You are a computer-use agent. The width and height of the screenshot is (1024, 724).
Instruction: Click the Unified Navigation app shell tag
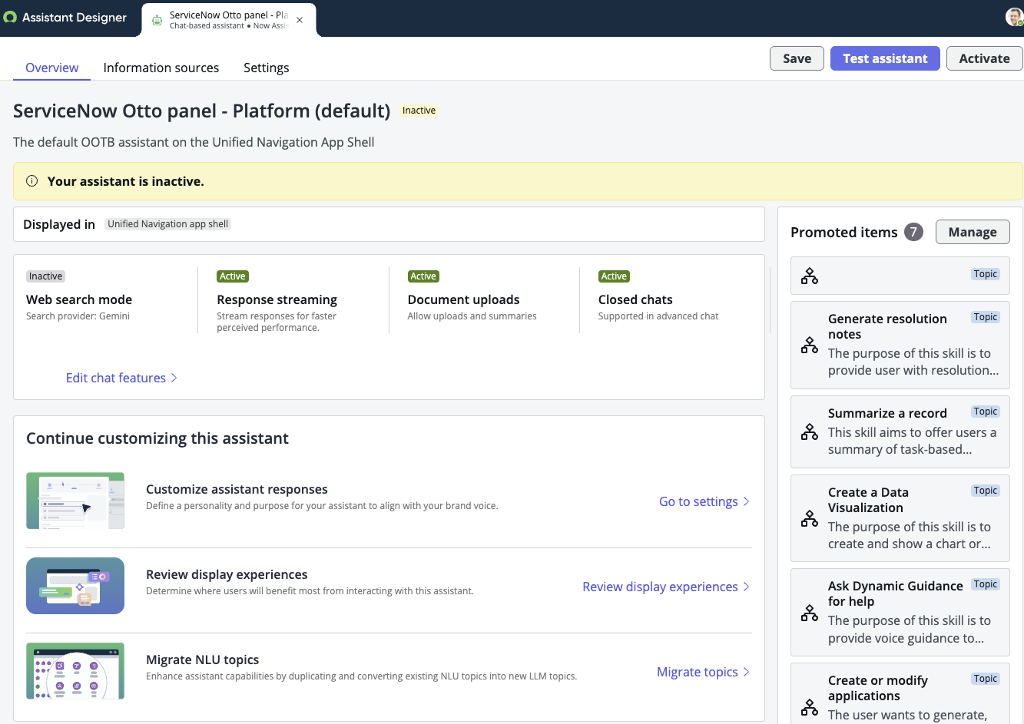[x=168, y=224]
